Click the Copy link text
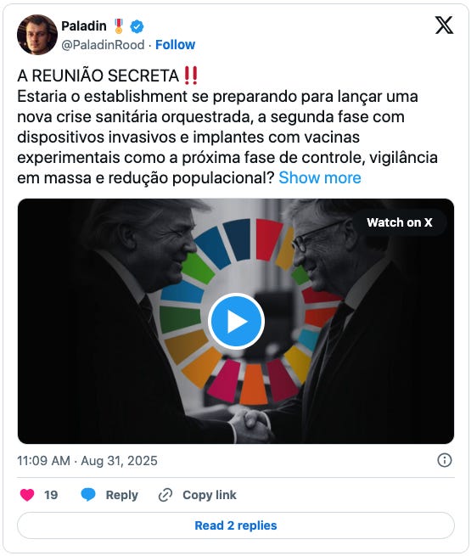The width and height of the screenshot is (471, 556). click(209, 495)
